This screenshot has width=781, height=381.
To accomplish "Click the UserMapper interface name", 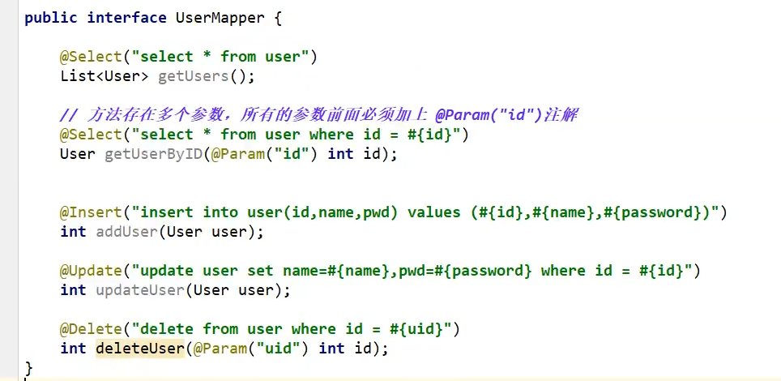I will click(x=220, y=19).
